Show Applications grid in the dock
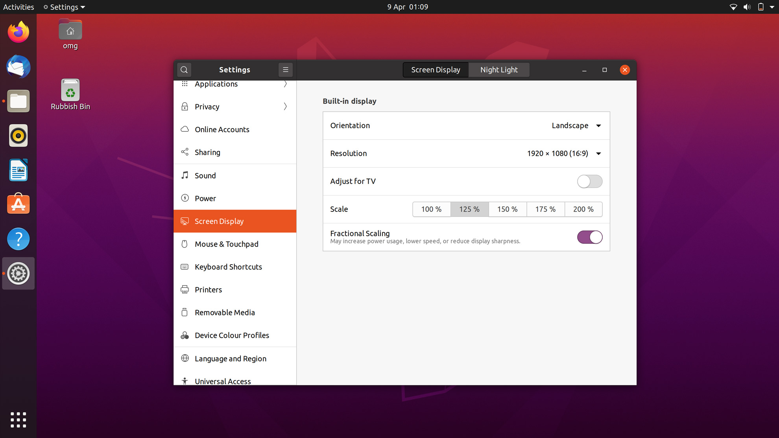Image resolution: width=779 pixels, height=438 pixels. point(18,420)
